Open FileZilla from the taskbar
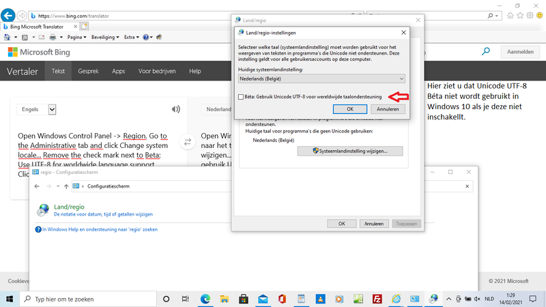This screenshot has width=546, height=307. (x=377, y=299)
